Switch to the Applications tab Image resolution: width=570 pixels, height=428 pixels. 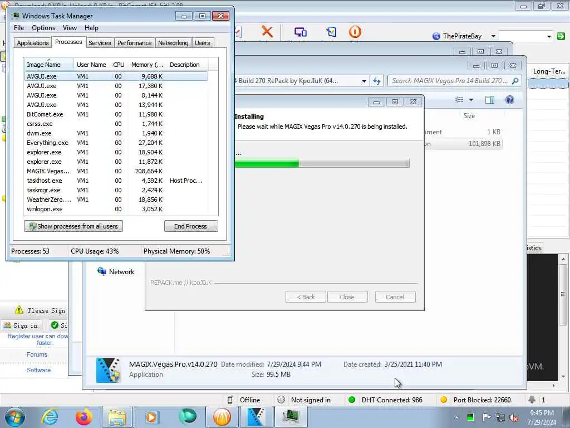pos(33,43)
